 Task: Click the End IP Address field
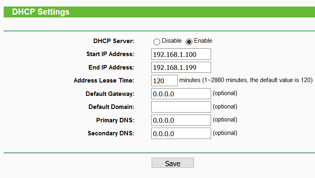click(181, 67)
